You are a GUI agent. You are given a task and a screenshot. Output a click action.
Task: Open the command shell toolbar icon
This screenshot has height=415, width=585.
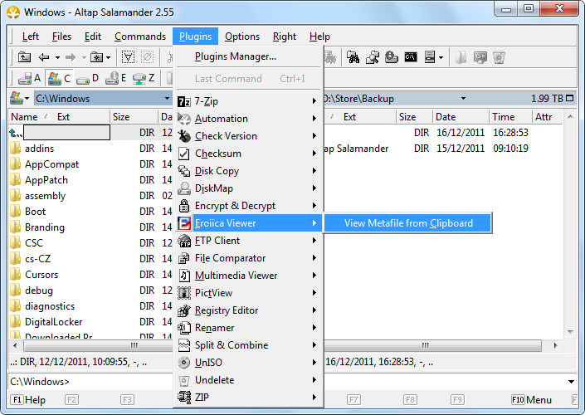point(411,57)
